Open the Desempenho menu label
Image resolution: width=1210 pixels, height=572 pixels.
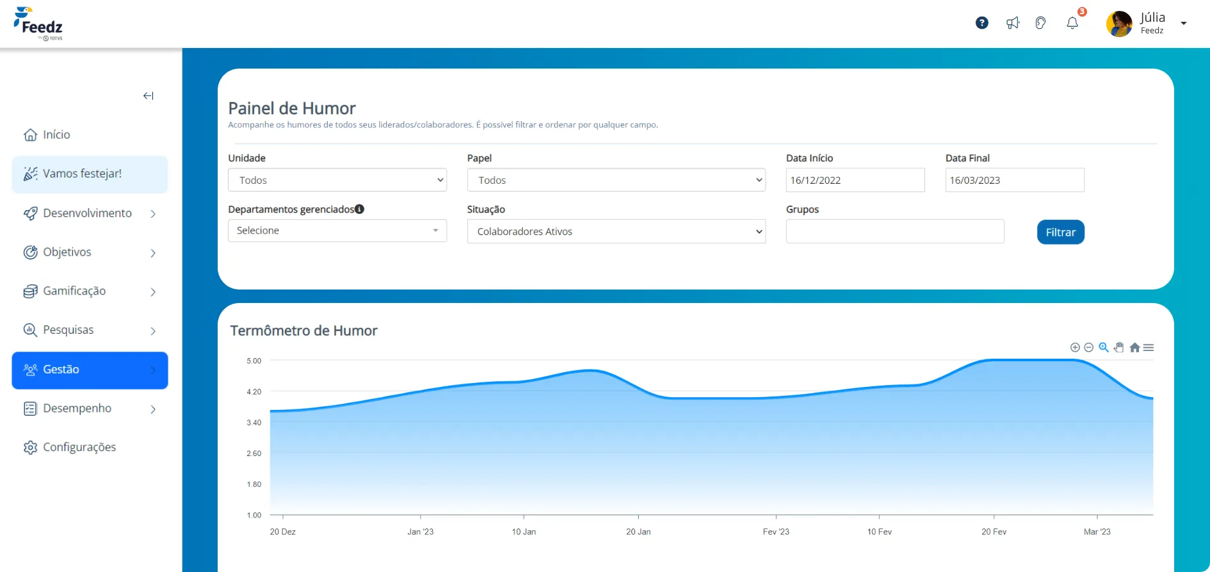pyautogui.click(x=77, y=409)
